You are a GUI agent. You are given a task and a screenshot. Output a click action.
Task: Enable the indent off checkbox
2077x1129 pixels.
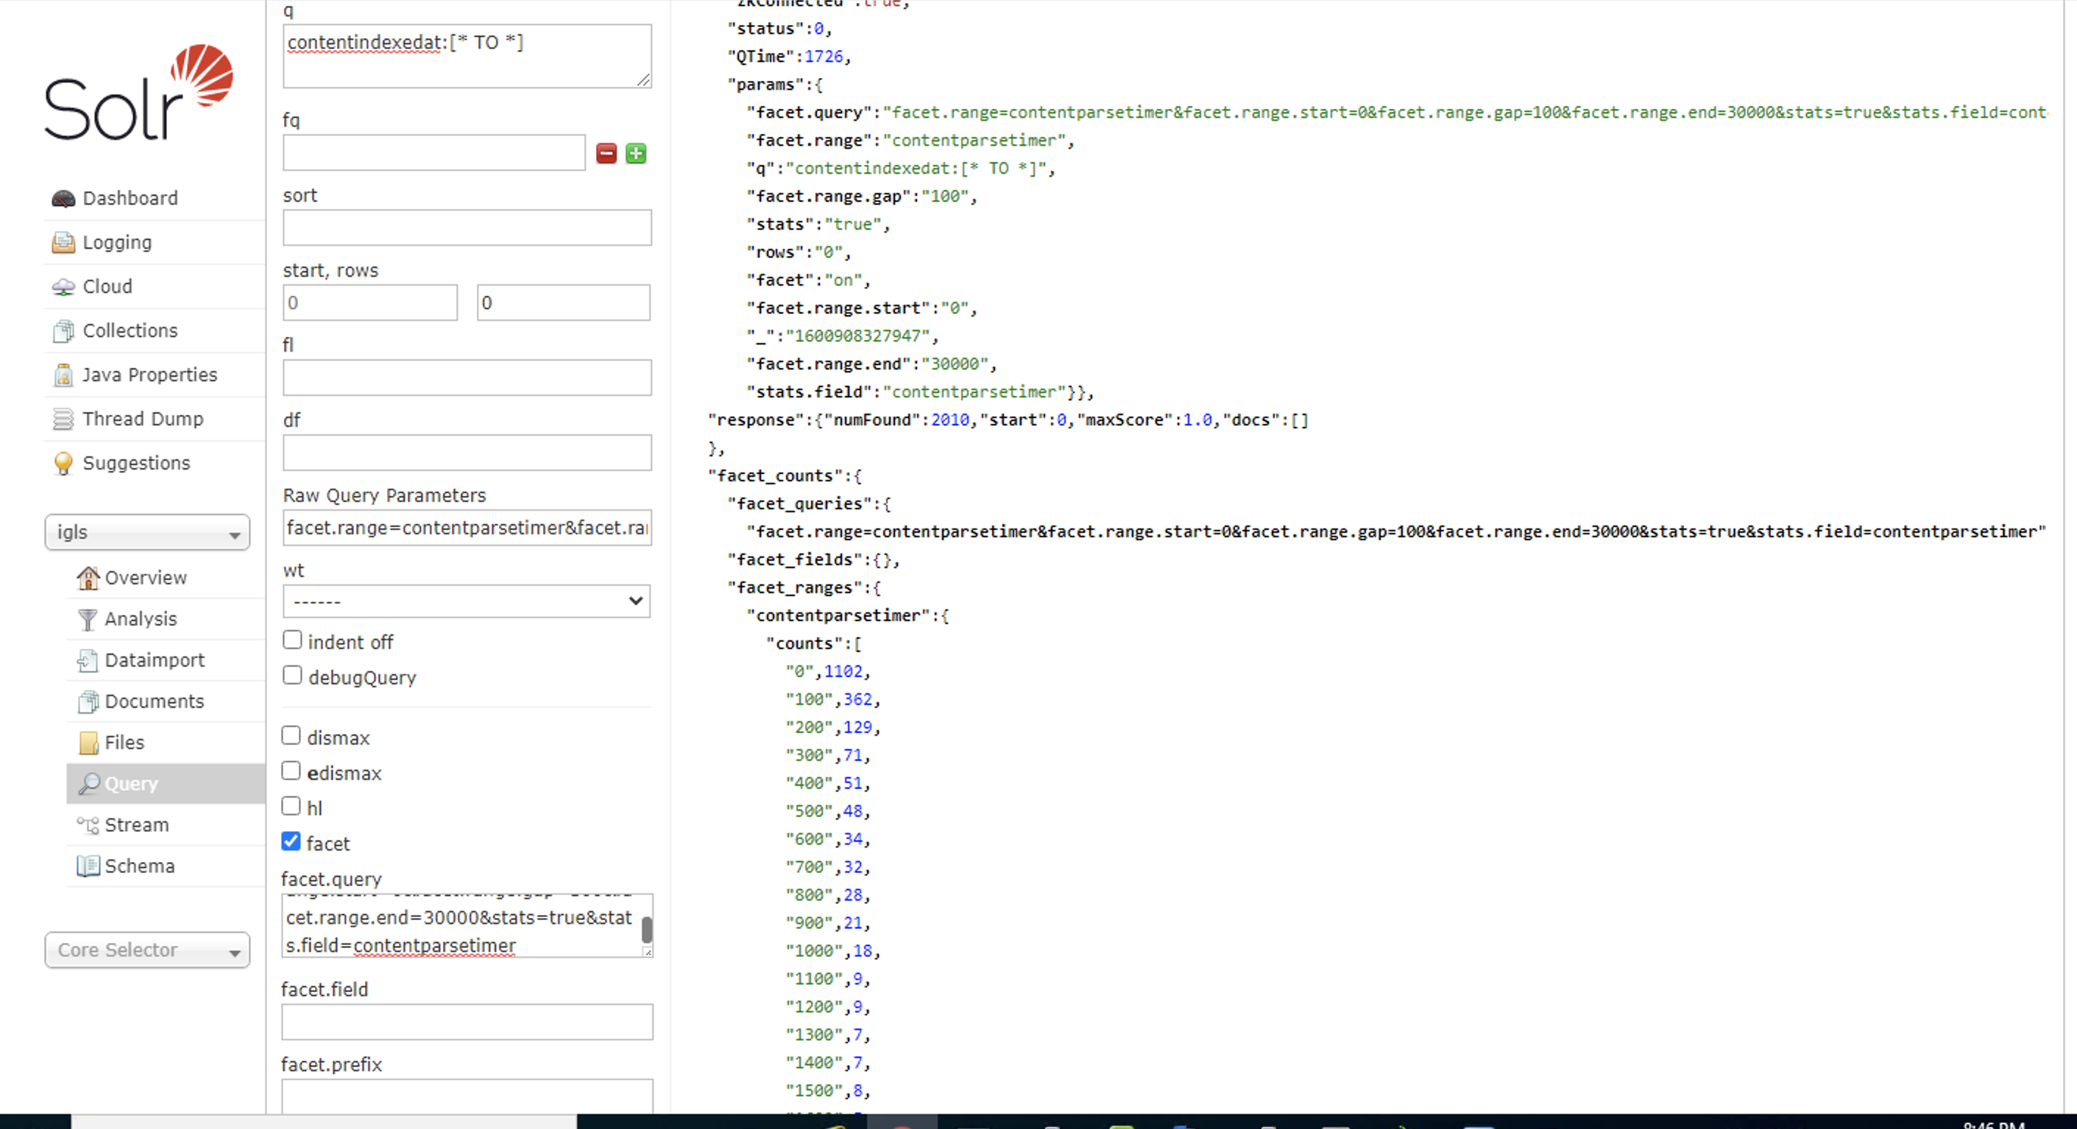coord(292,640)
